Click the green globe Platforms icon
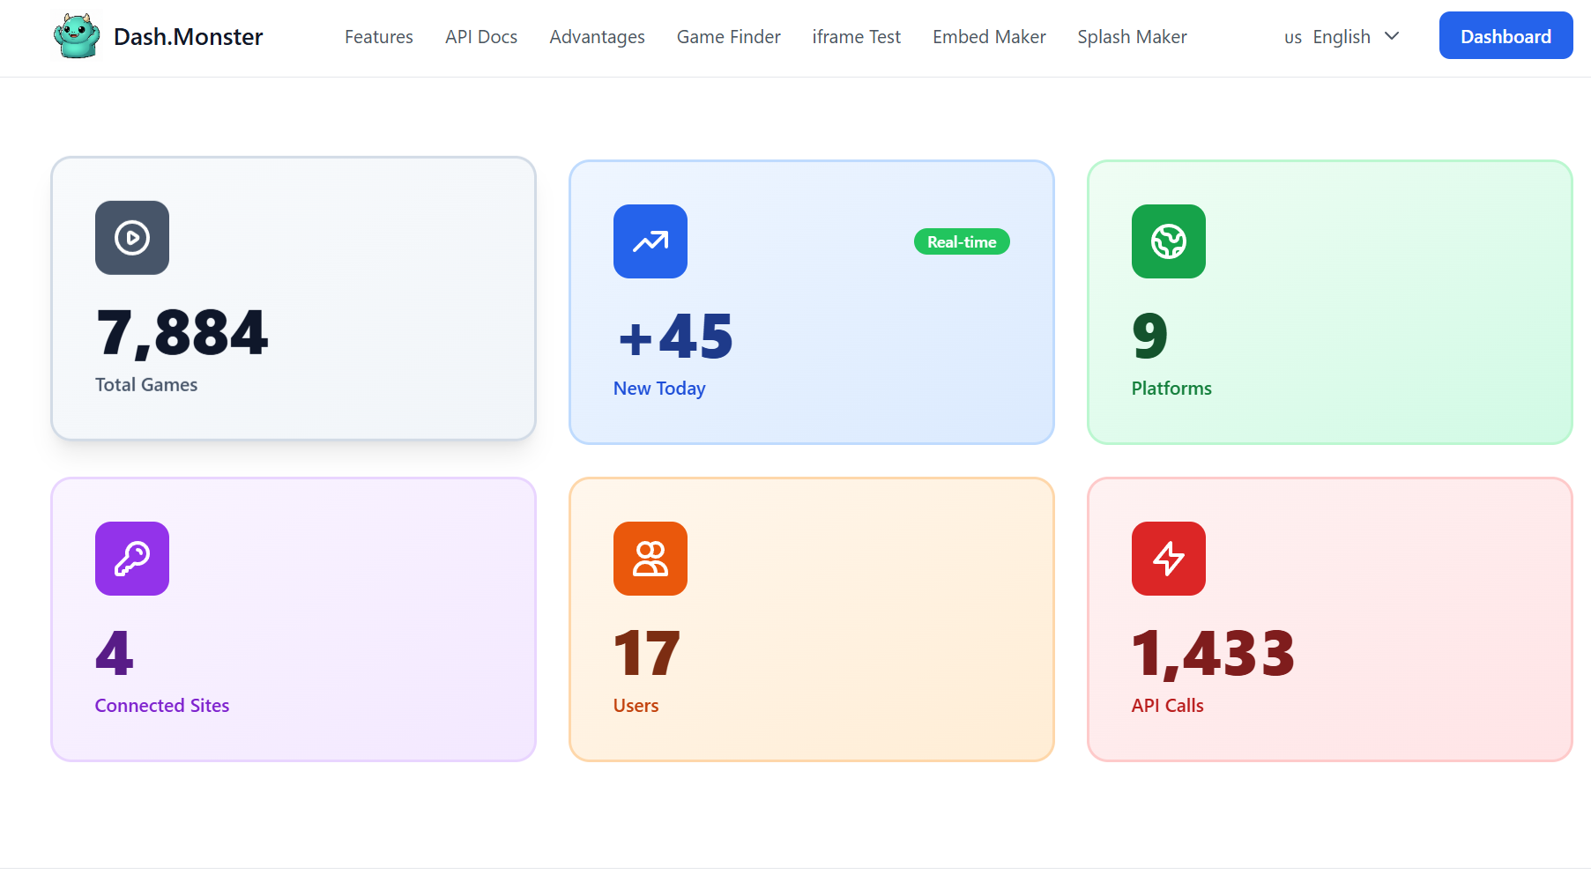Image resolution: width=1591 pixels, height=882 pixels. coord(1169,241)
